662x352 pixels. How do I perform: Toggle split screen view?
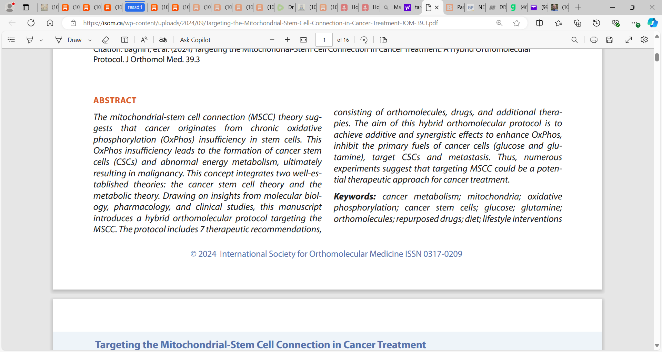click(540, 23)
